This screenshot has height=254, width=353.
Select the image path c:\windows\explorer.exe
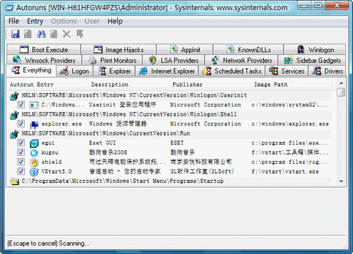290,124
